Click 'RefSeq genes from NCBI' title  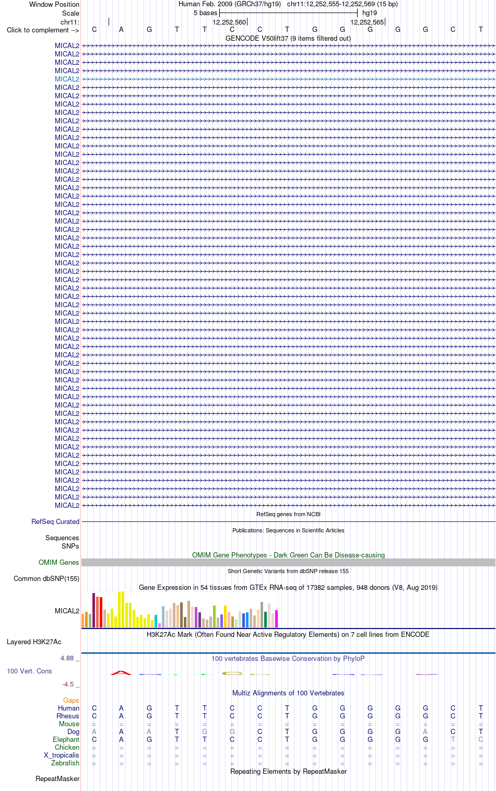288,514
